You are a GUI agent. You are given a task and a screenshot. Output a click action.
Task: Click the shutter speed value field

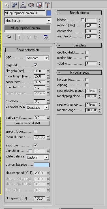(40, 173)
